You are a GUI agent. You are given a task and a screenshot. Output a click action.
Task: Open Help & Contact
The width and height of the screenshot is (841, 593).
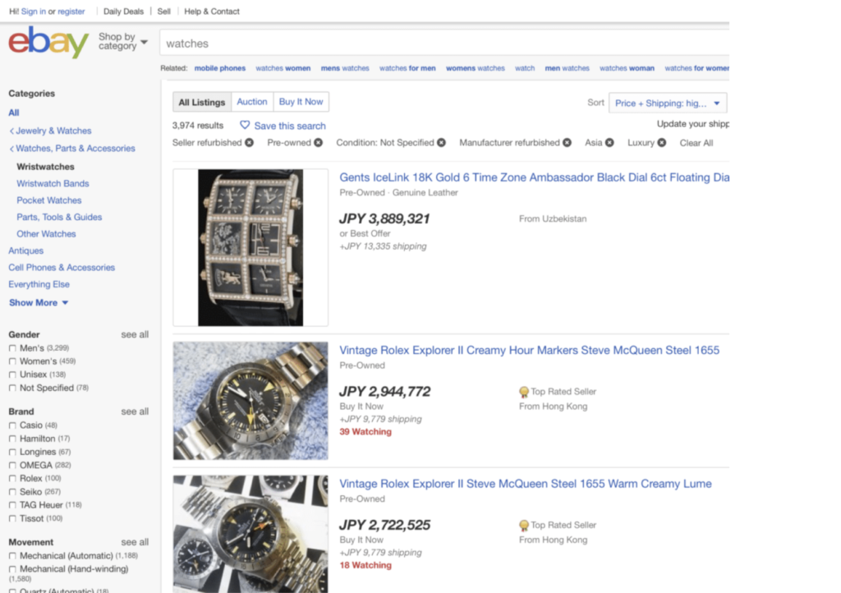click(x=212, y=11)
